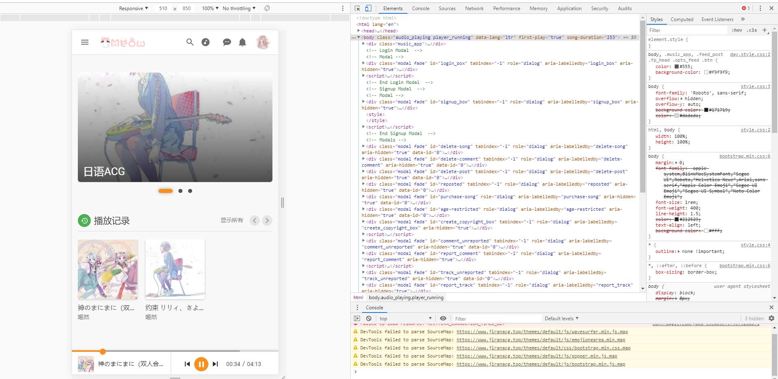Screen dimensions: 778x379
Task: Toggle the inspect element picker
Action: (x=357, y=8)
